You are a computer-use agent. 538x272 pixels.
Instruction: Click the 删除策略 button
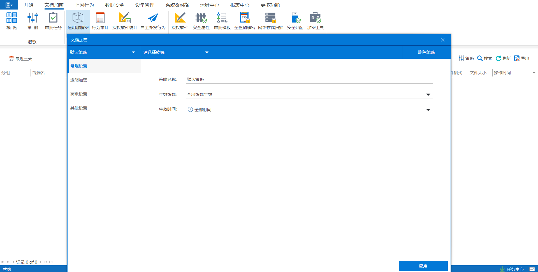426,52
